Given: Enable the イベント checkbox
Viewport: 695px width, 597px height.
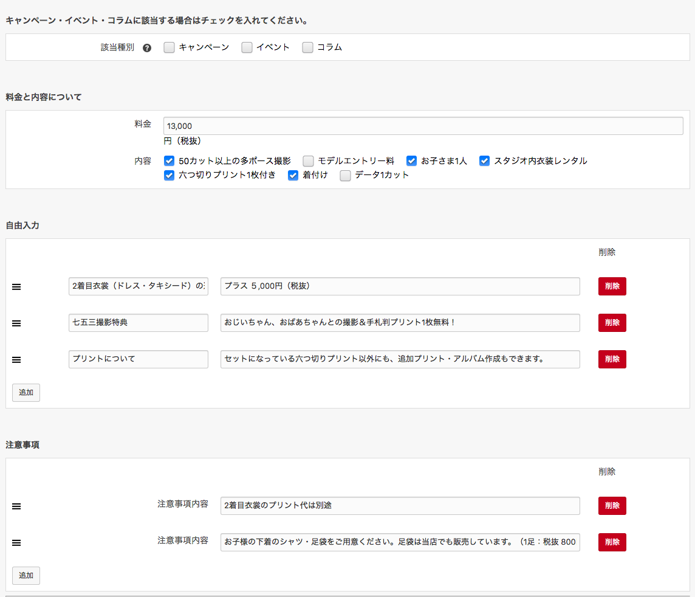Looking at the screenshot, I should tap(247, 47).
